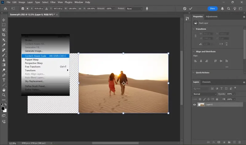Select the Brush tool
246x145 pixels.
coord(4,55)
